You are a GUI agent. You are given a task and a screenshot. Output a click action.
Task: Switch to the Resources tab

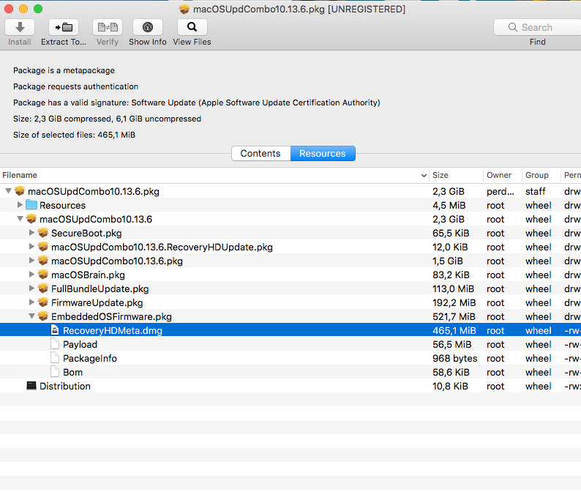[323, 154]
